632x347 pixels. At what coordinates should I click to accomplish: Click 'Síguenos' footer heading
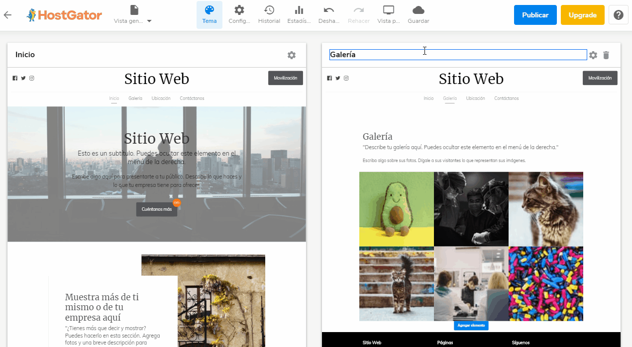(521, 343)
